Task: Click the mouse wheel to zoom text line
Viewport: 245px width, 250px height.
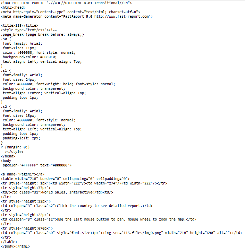Action: pos(99,219)
